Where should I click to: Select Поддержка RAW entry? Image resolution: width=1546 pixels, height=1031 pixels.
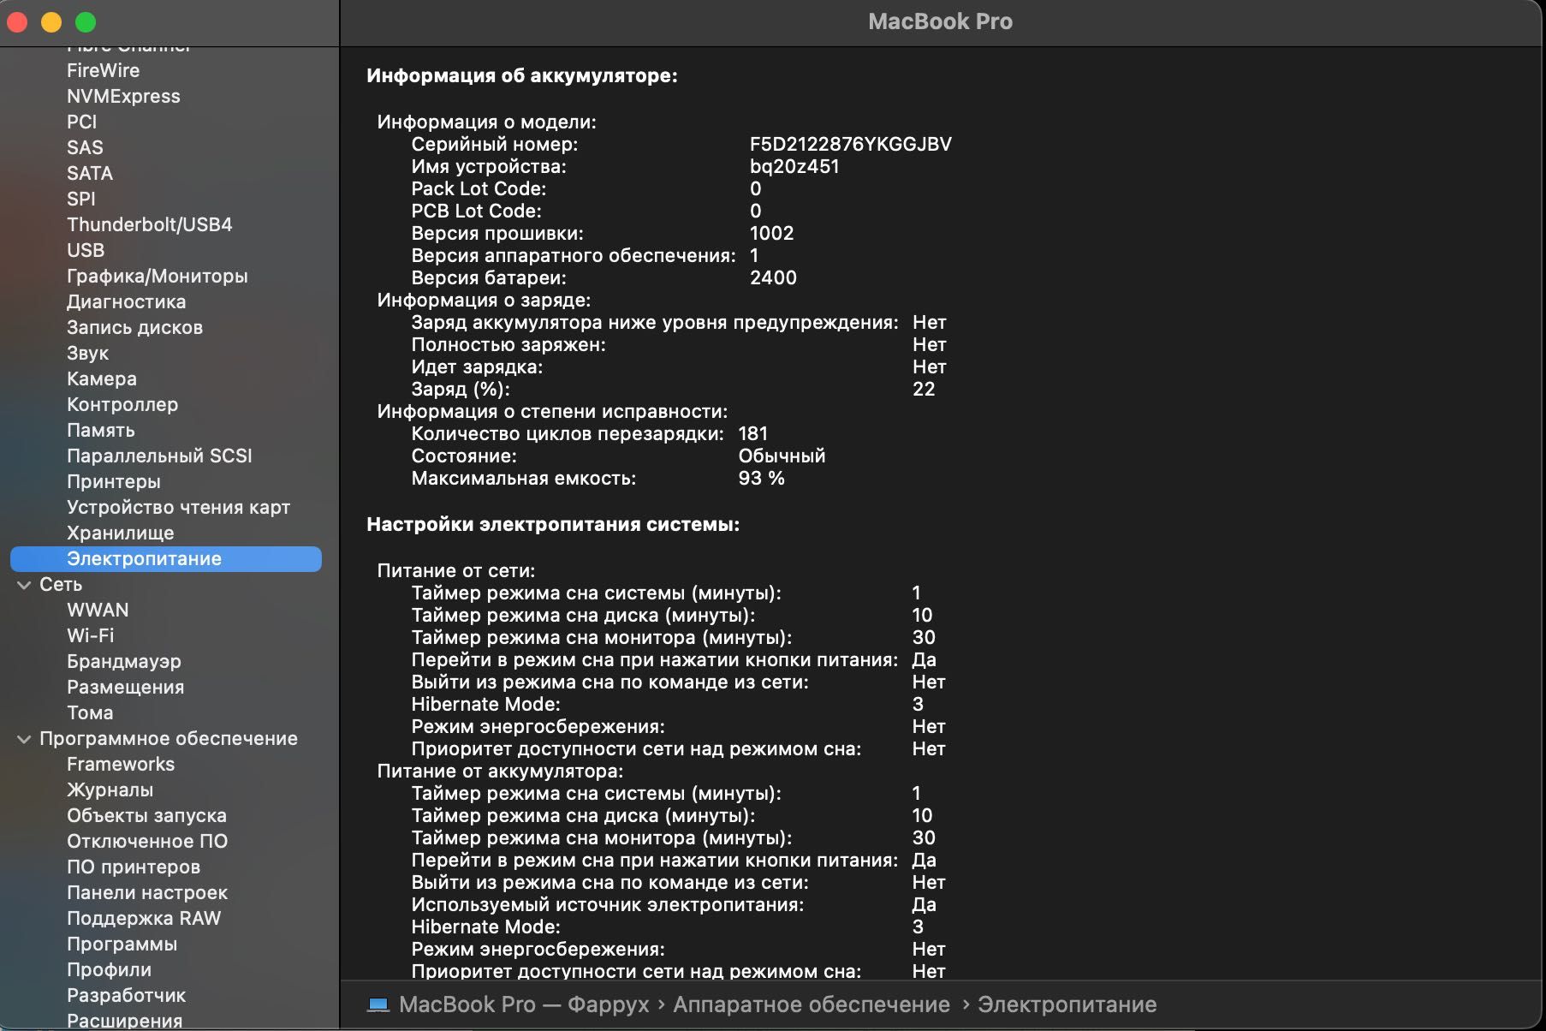pyautogui.click(x=144, y=918)
